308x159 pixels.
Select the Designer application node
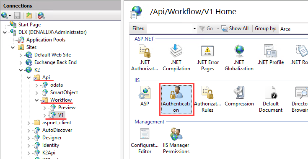52,138
